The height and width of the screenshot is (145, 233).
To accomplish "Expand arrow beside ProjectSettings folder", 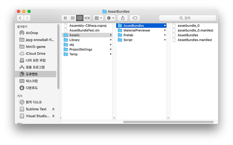I will [x=111, y=49].
